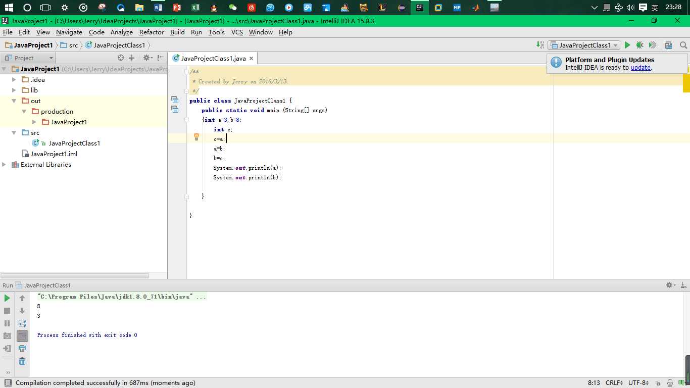Click JavaProjectClass1 in the breadcrumb bar
690x388 pixels.
click(115, 45)
